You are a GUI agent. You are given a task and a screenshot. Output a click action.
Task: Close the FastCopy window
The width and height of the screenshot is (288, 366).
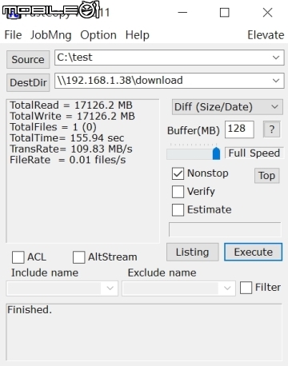click(x=267, y=13)
